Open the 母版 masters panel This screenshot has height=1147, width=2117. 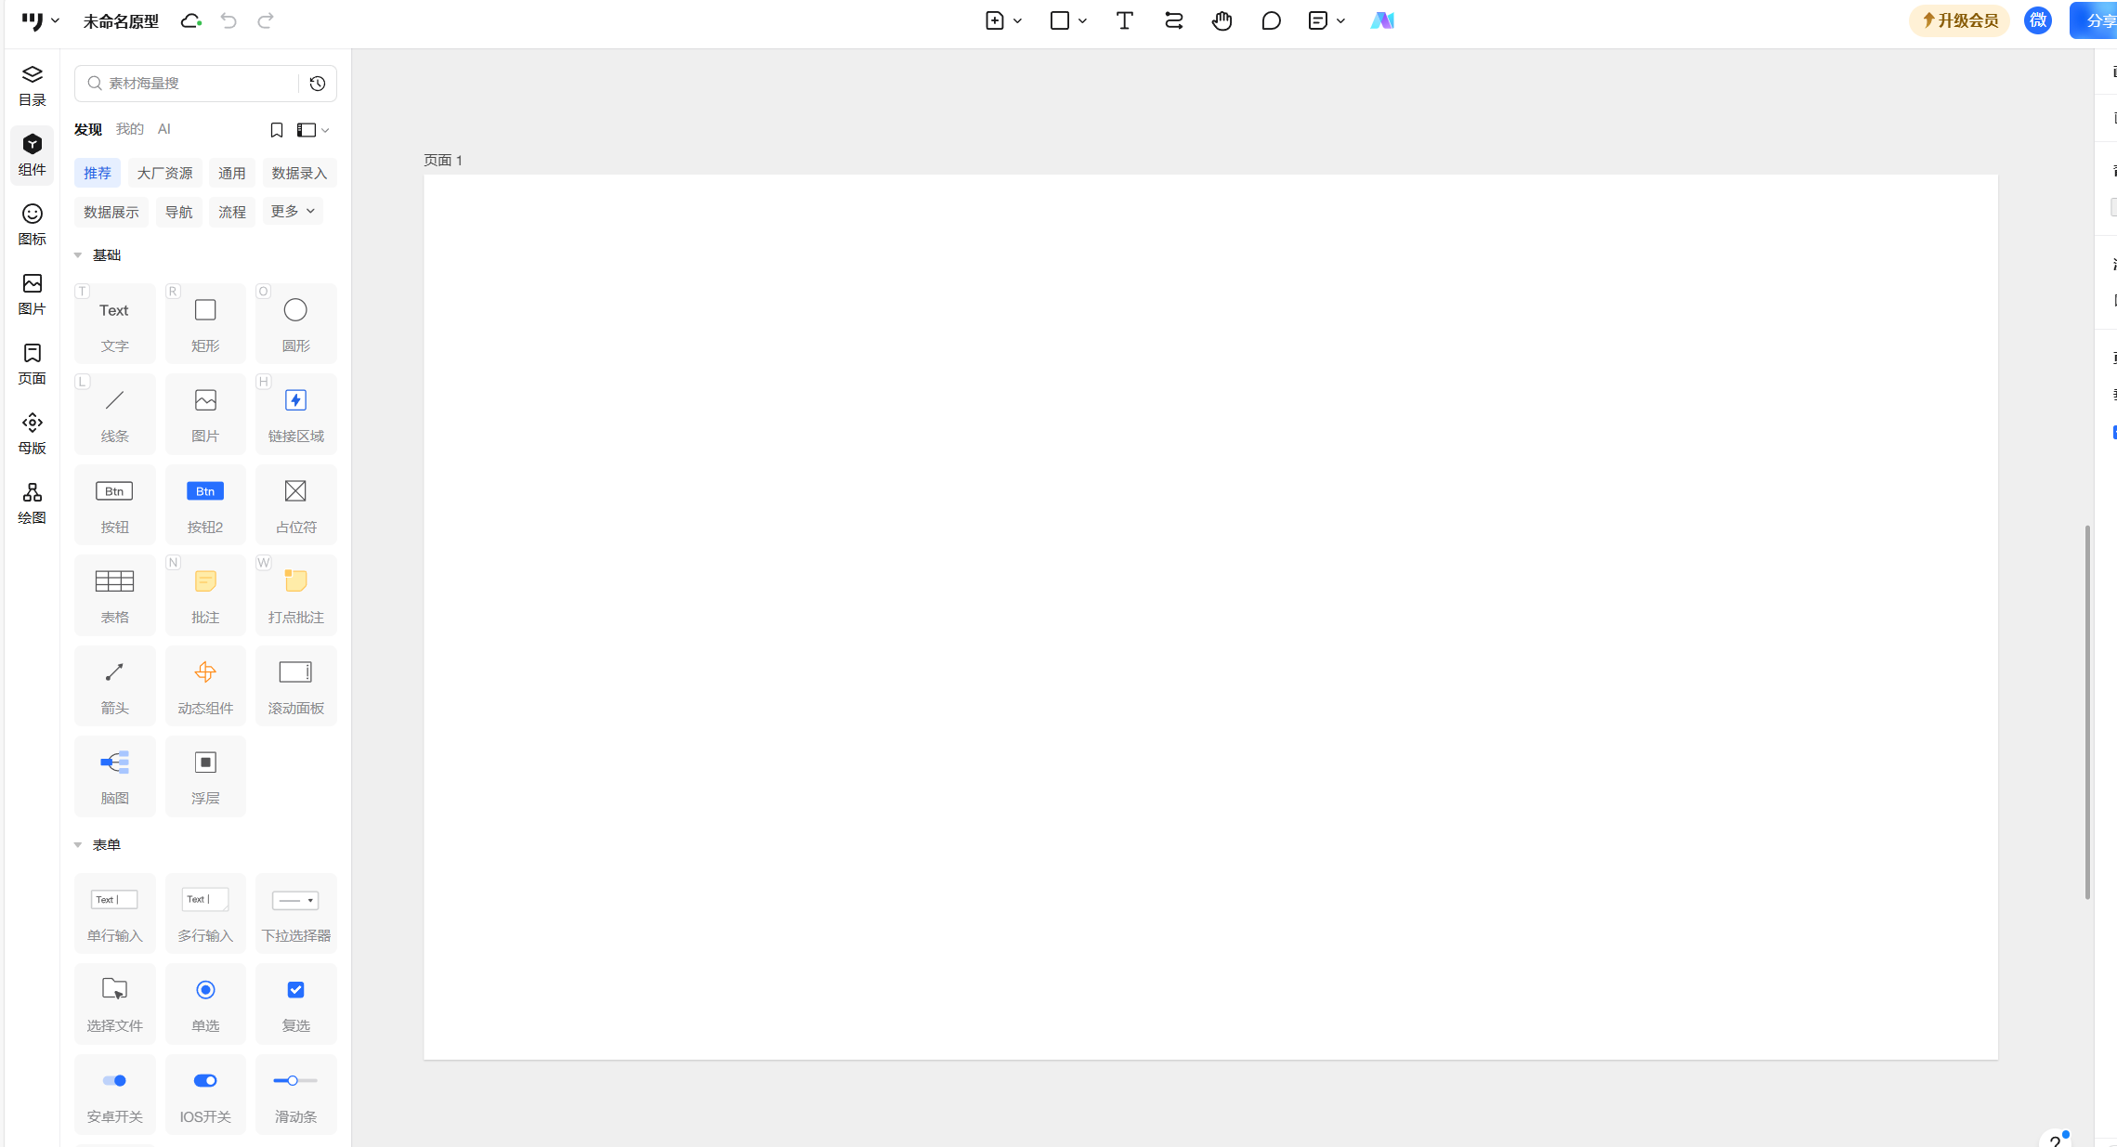(x=32, y=433)
